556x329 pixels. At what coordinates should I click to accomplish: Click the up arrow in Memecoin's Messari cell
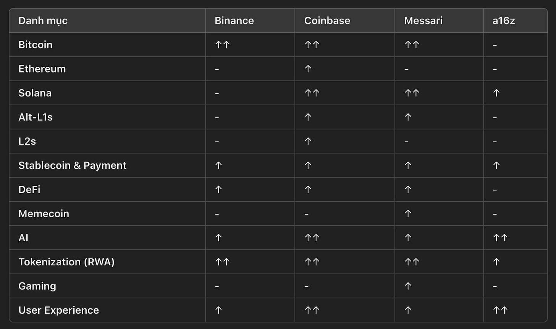pos(408,213)
